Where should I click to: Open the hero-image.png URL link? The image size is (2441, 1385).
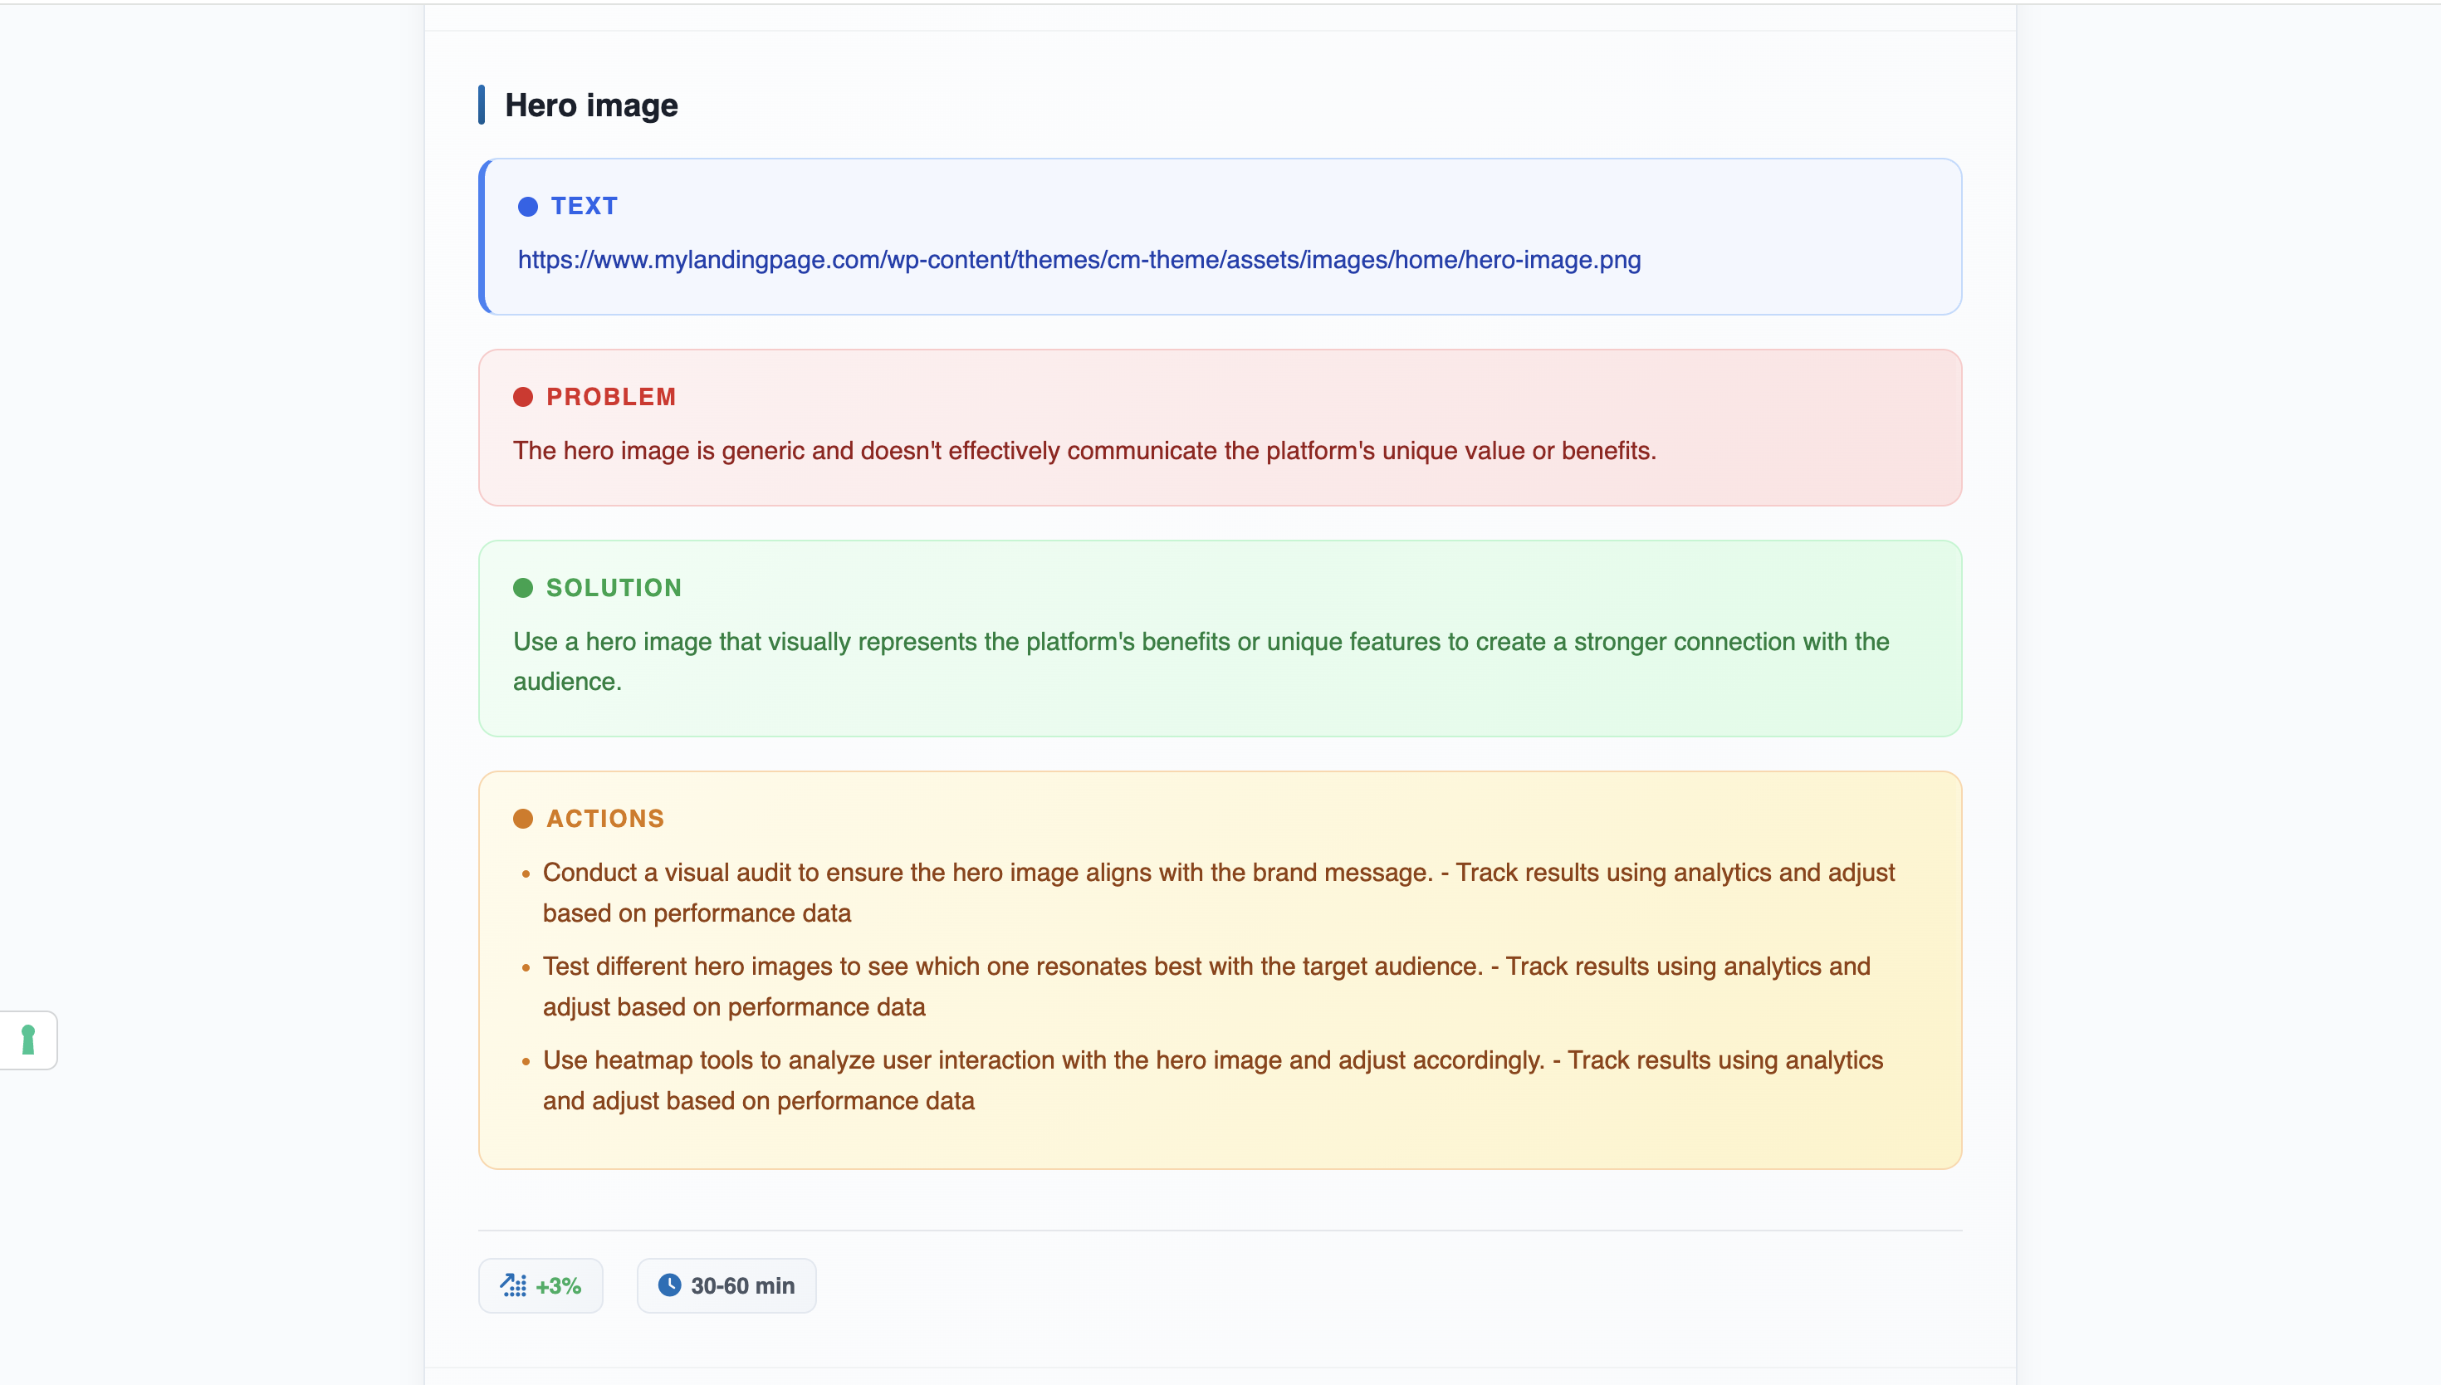(1079, 260)
